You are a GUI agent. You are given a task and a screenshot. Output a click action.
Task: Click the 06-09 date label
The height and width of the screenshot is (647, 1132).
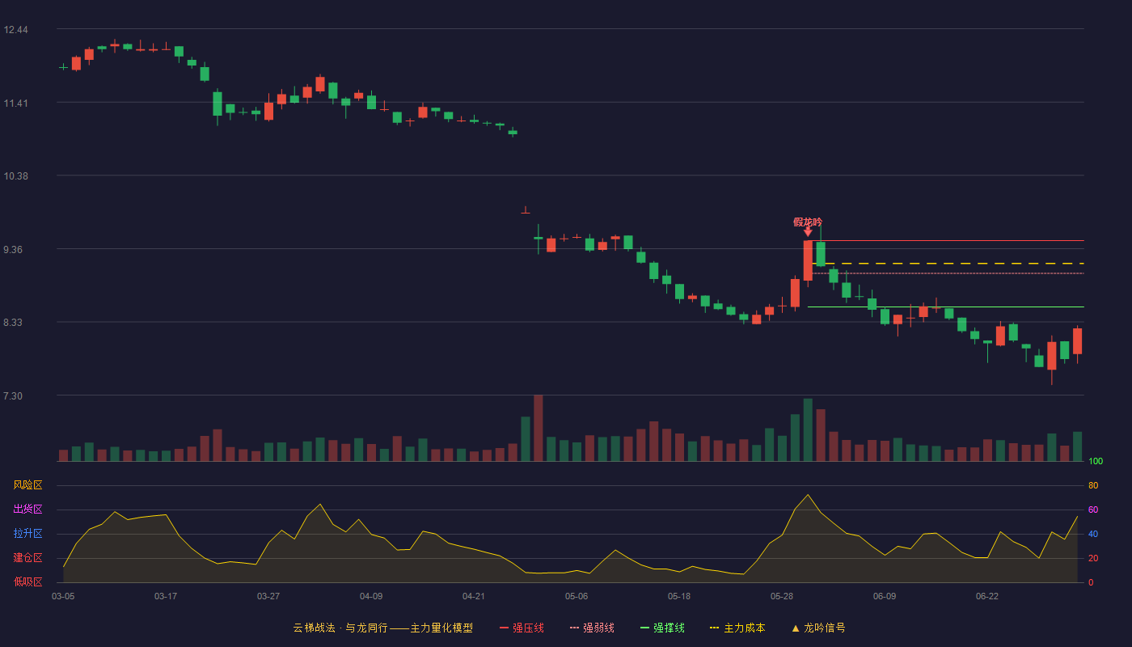pyautogui.click(x=885, y=596)
